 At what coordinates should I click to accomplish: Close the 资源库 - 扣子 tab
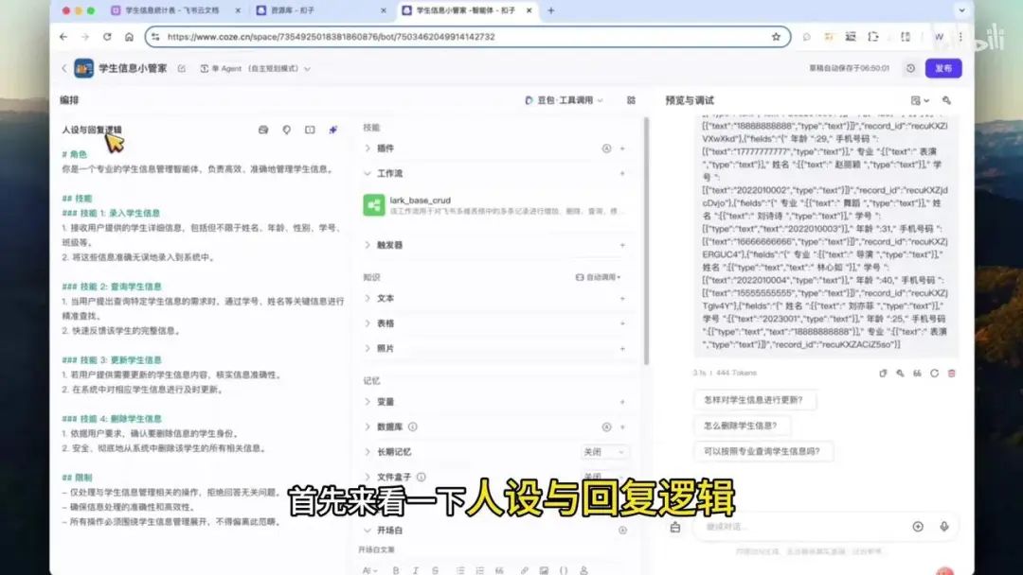[383, 10]
